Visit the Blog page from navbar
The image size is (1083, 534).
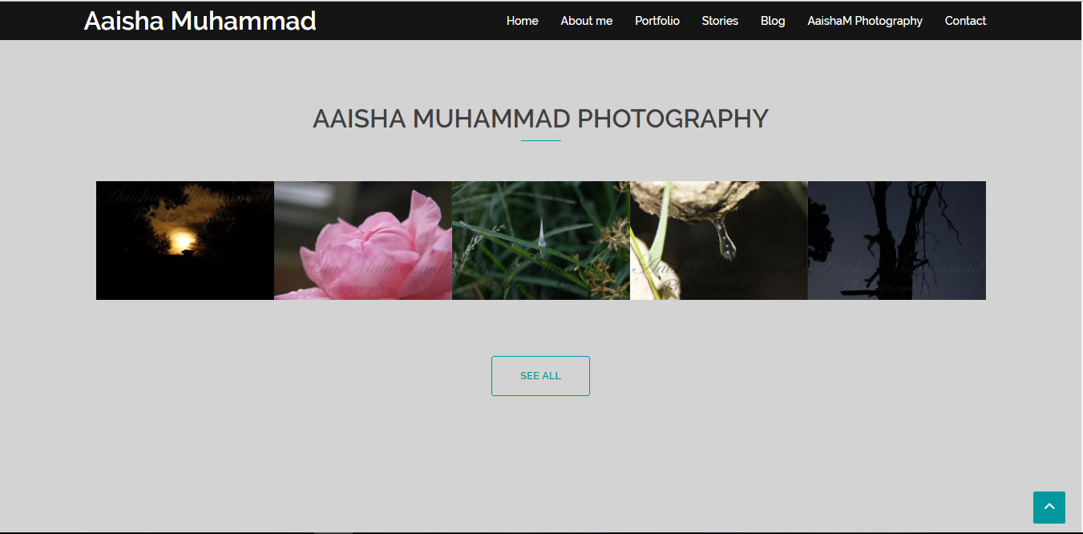(x=773, y=21)
